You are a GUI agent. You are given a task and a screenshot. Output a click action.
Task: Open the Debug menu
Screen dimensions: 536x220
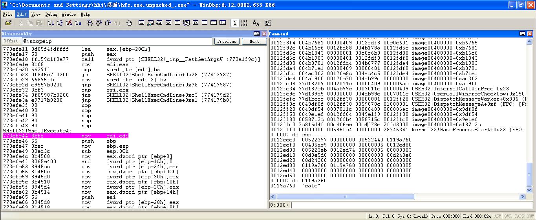pyautogui.click(x=51, y=14)
